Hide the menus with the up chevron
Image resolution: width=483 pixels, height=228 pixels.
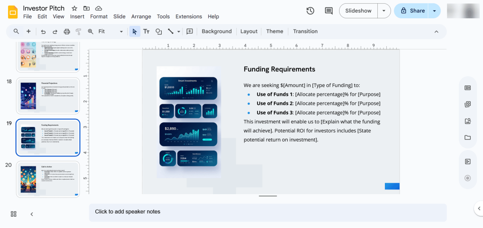(x=436, y=31)
